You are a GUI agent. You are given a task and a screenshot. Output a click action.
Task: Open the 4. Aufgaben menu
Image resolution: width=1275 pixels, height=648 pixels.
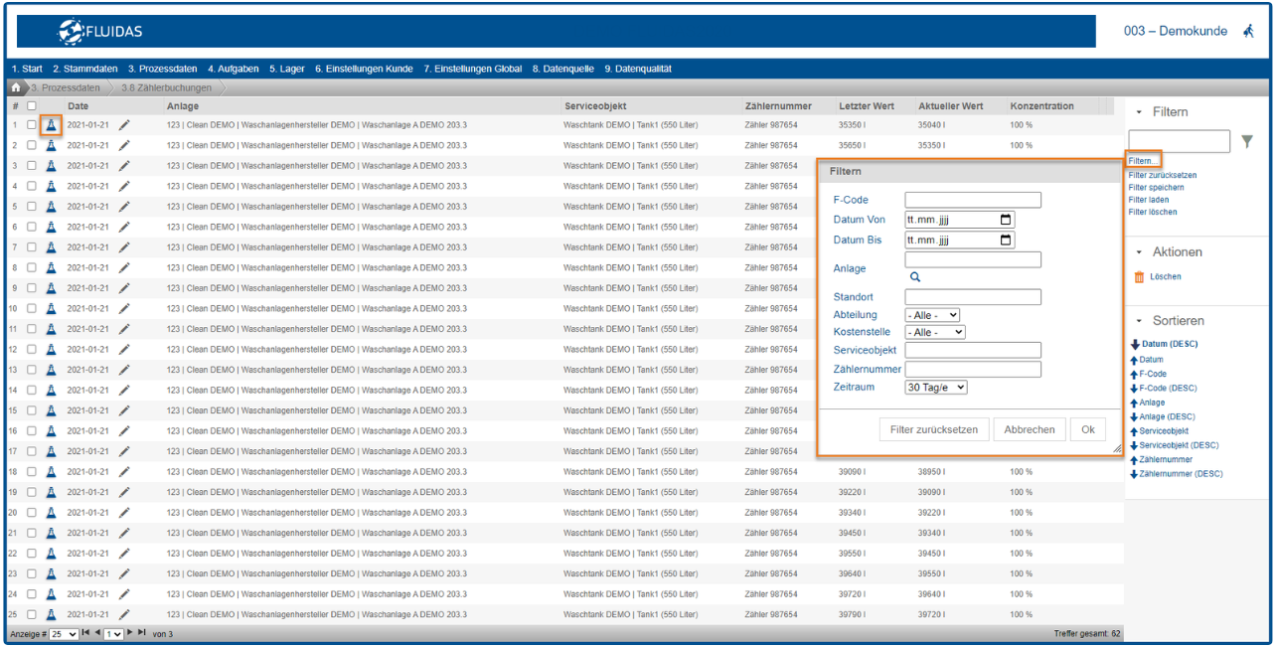click(233, 69)
